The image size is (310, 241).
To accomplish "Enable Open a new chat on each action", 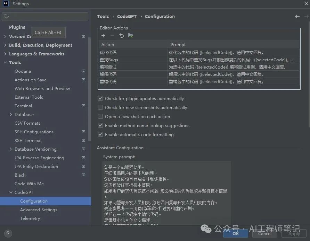I will click(x=100, y=117).
